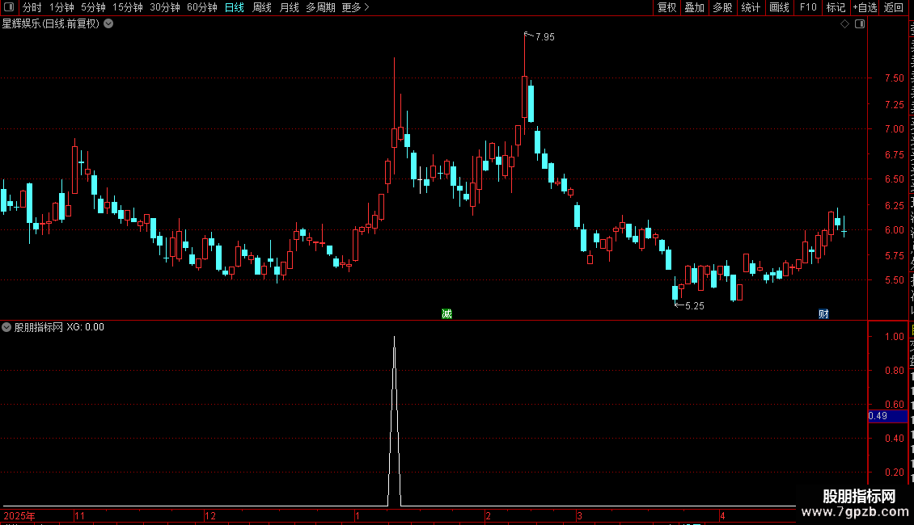Viewport: 914px width, 525px height.
Task: Click the 复权 adjustment button
Action: pyautogui.click(x=666, y=7)
